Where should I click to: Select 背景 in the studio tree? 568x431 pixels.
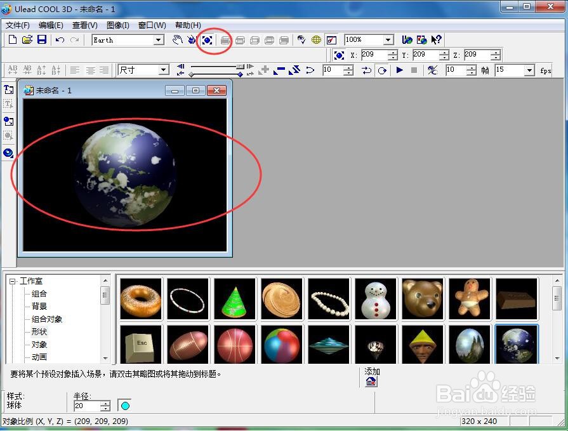coord(39,307)
